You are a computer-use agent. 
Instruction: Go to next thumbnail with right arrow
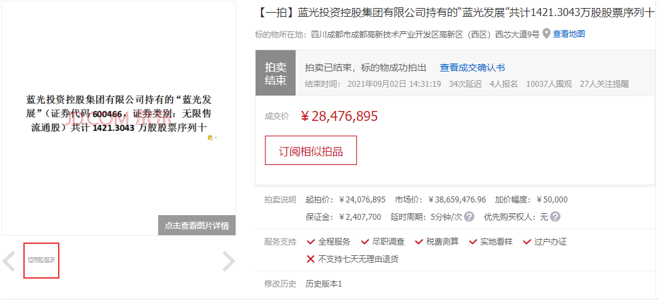228,261
